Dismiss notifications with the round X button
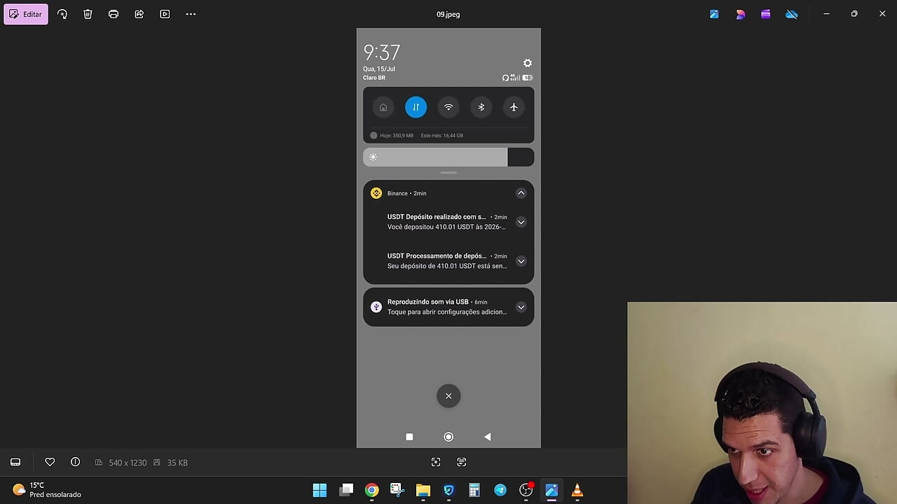The image size is (897, 504). pyautogui.click(x=448, y=395)
